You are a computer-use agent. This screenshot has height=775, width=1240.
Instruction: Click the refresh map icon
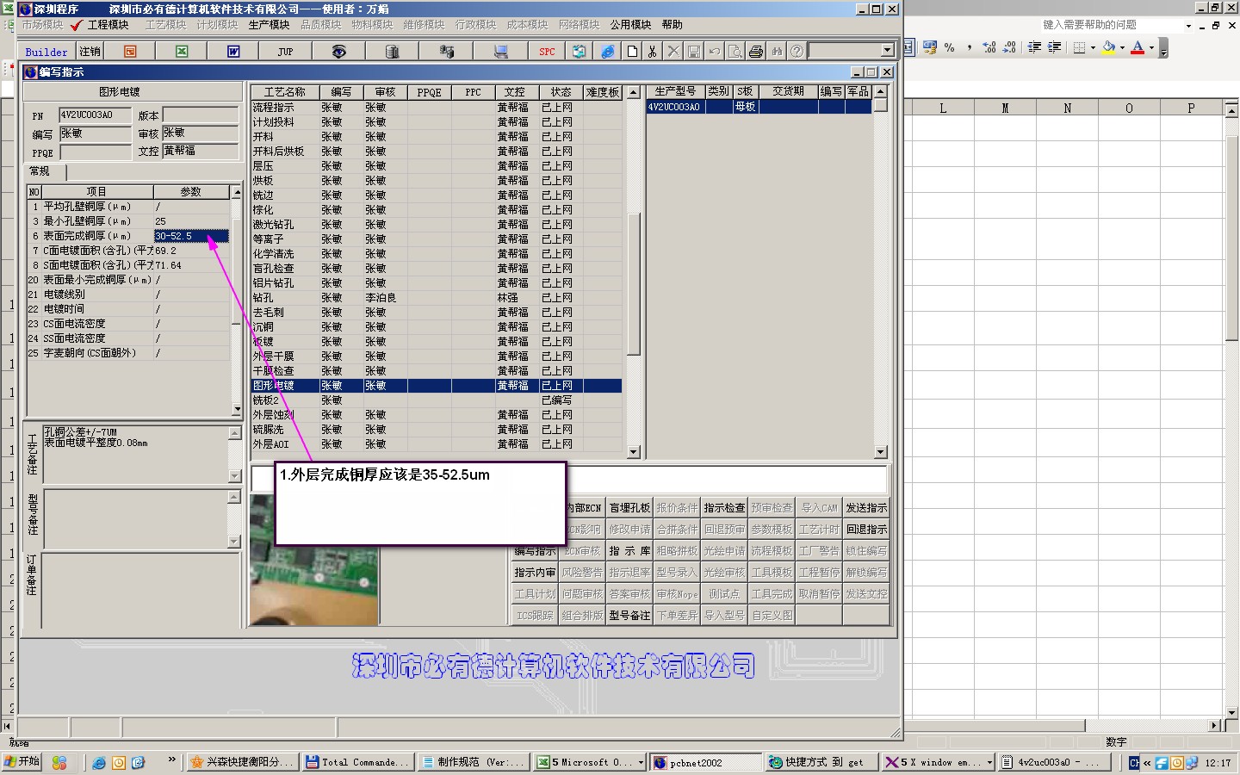point(580,52)
